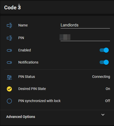Click the toggle-shaped icon beside Notifications

tap(9, 62)
